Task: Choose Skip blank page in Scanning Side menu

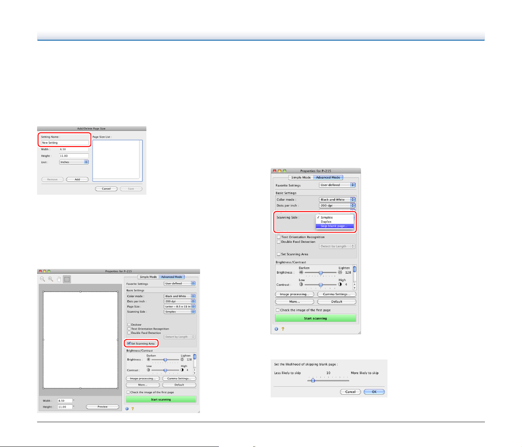Action: point(335,226)
